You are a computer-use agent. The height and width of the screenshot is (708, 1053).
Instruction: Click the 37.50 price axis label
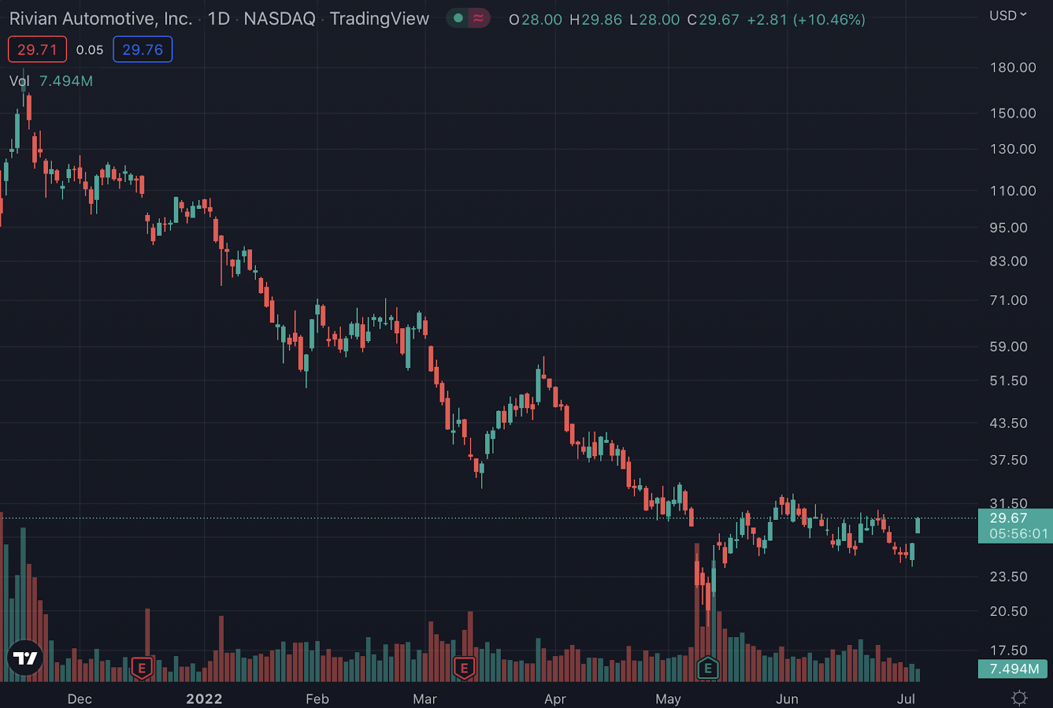coord(1008,460)
